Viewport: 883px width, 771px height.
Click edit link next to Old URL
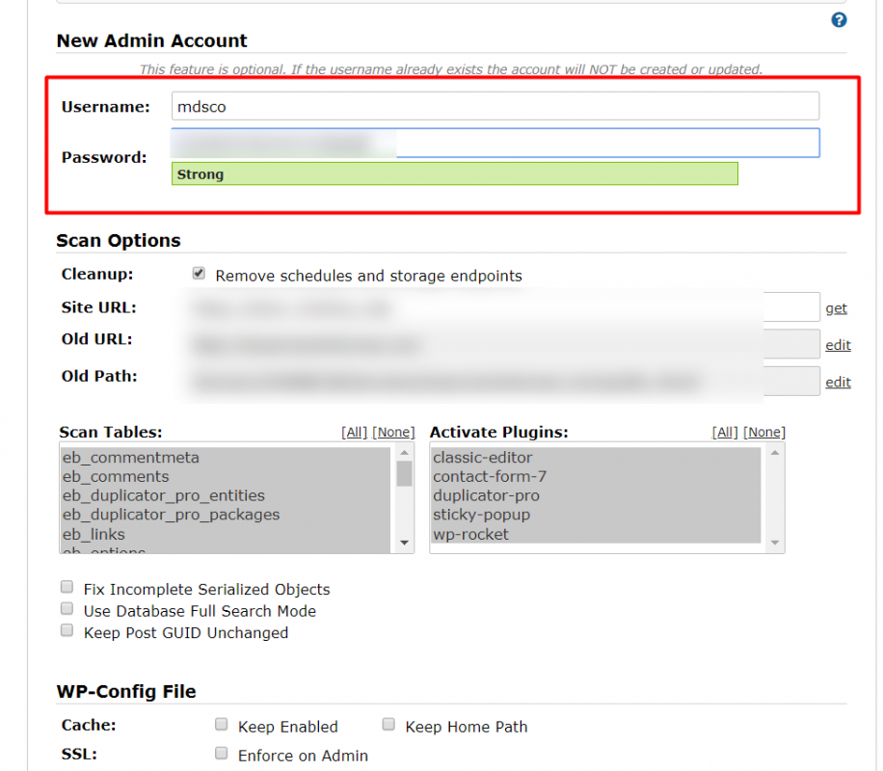(838, 345)
